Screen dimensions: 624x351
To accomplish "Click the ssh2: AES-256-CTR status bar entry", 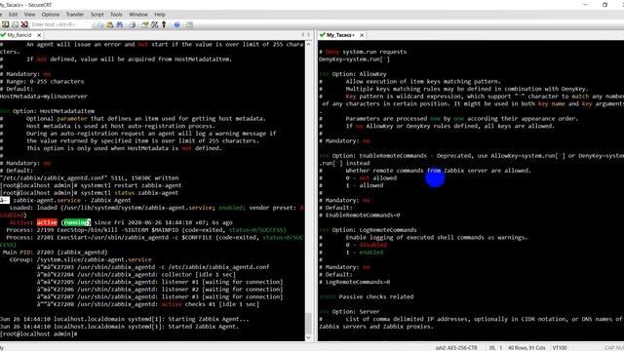I will pos(456,347).
